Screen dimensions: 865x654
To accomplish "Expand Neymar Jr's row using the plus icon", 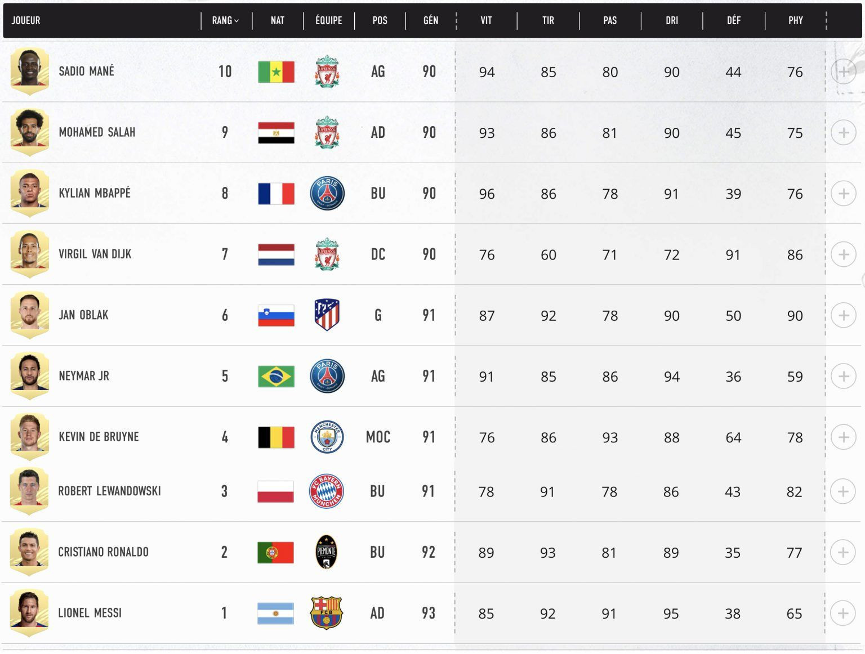I will 843,376.
